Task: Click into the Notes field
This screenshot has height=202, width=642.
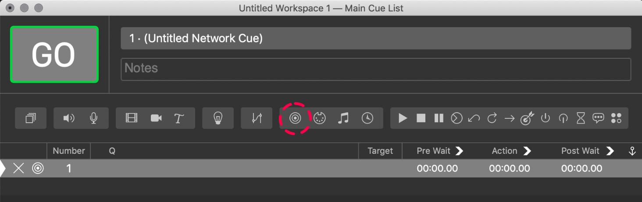Action: click(376, 69)
